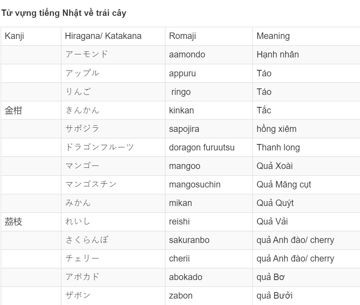This screenshot has width=360, height=305.
Task: Click the Hiragana/ Katakana column header
Action: (113, 36)
